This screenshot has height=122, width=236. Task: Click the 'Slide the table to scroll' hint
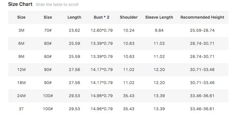click(57, 5)
